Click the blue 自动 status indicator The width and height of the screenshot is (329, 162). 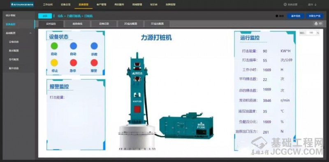coord(73,46)
